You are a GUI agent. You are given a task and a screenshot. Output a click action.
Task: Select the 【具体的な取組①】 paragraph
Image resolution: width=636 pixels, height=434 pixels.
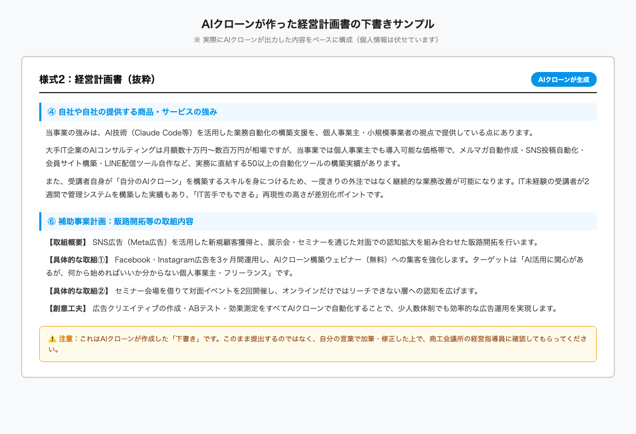tap(318, 267)
